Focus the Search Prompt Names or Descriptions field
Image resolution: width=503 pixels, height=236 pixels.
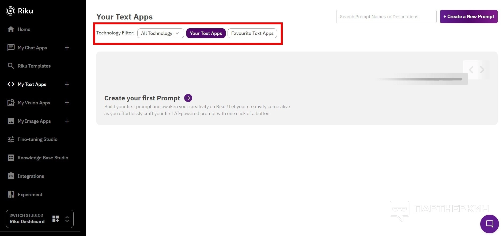386,17
